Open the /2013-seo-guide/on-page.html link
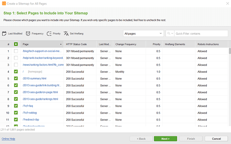Screen dimensions: 231x144 click(x=40, y=92)
